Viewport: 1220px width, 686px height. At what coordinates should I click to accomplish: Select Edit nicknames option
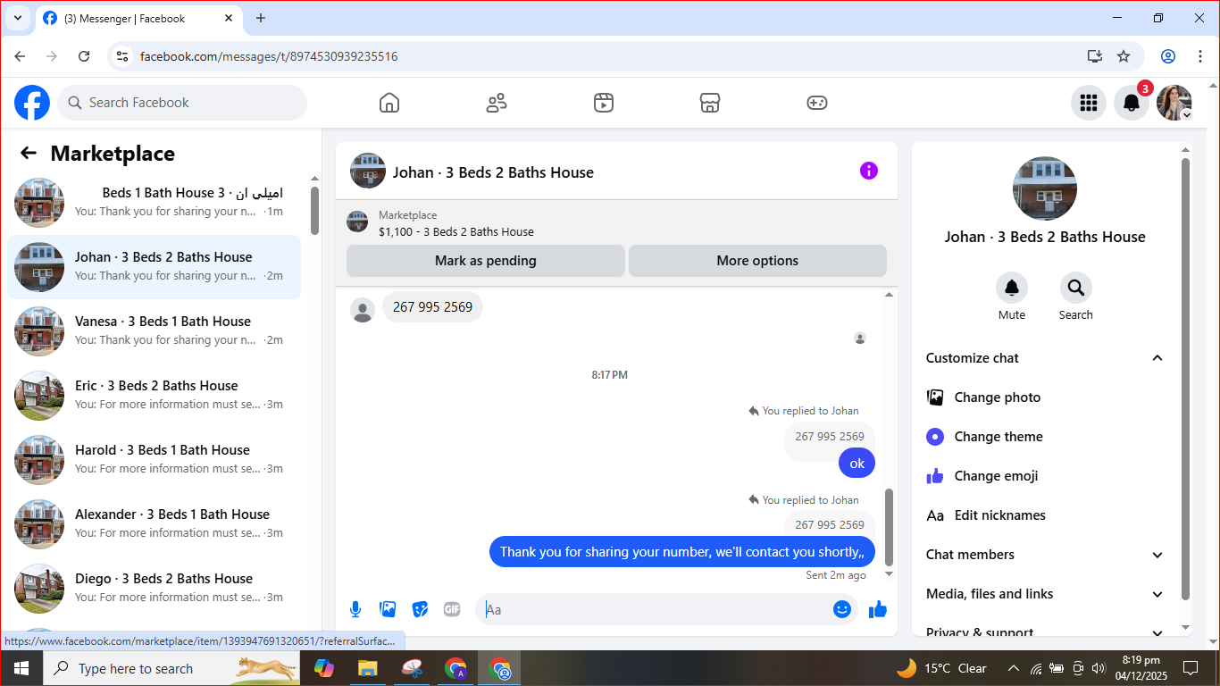1045,515
